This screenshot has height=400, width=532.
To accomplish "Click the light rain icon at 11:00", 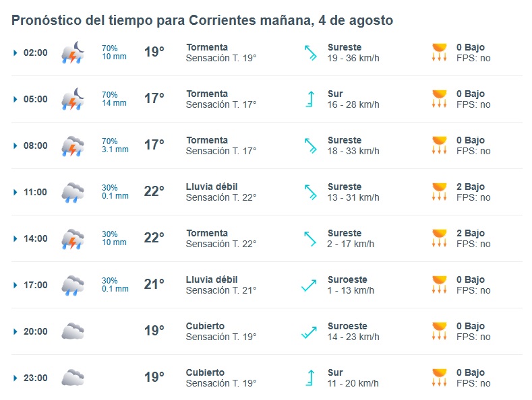I will (x=73, y=192).
